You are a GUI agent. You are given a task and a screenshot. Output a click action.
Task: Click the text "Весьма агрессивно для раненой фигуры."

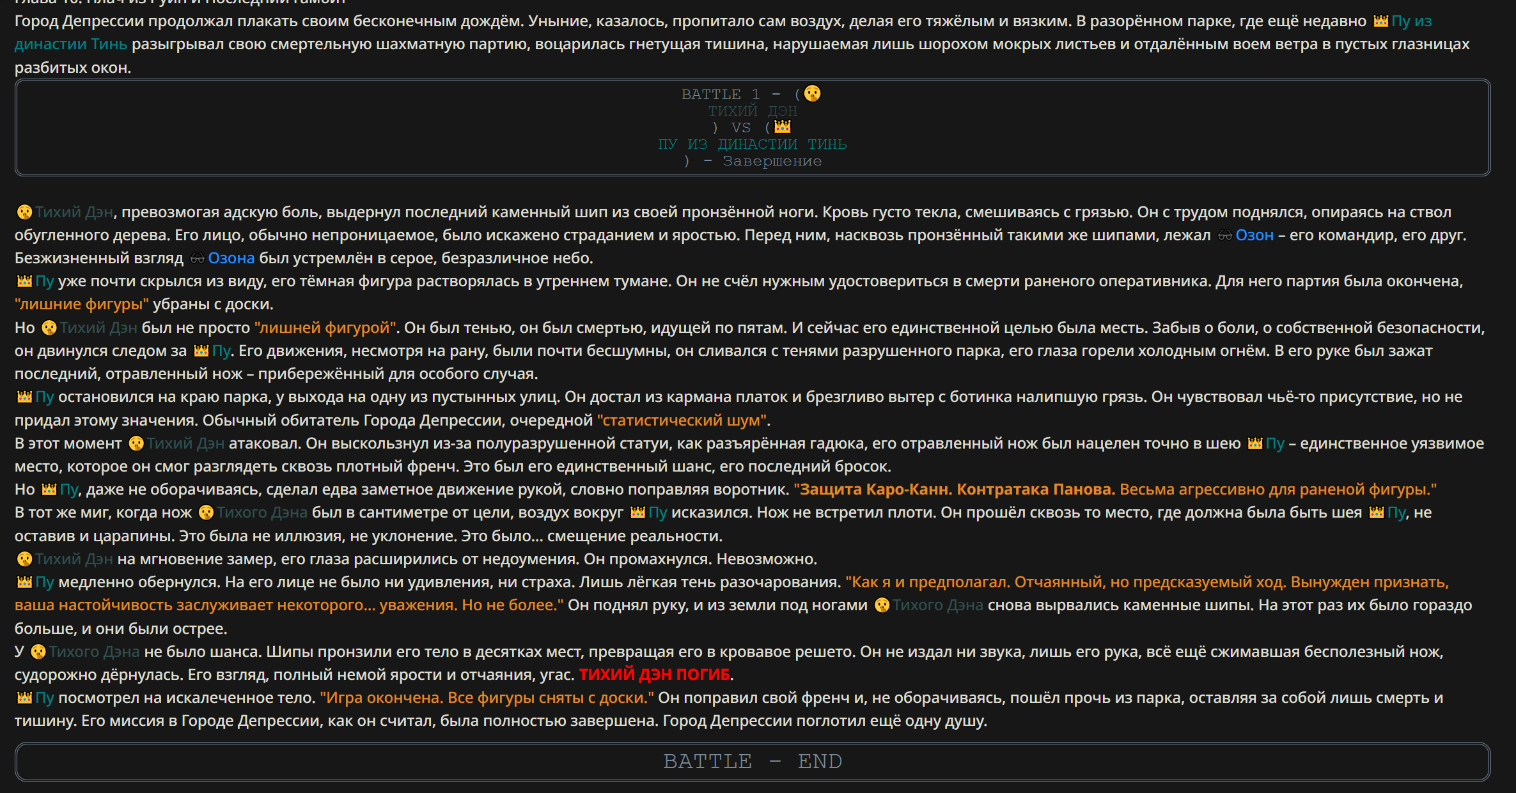tap(1278, 489)
